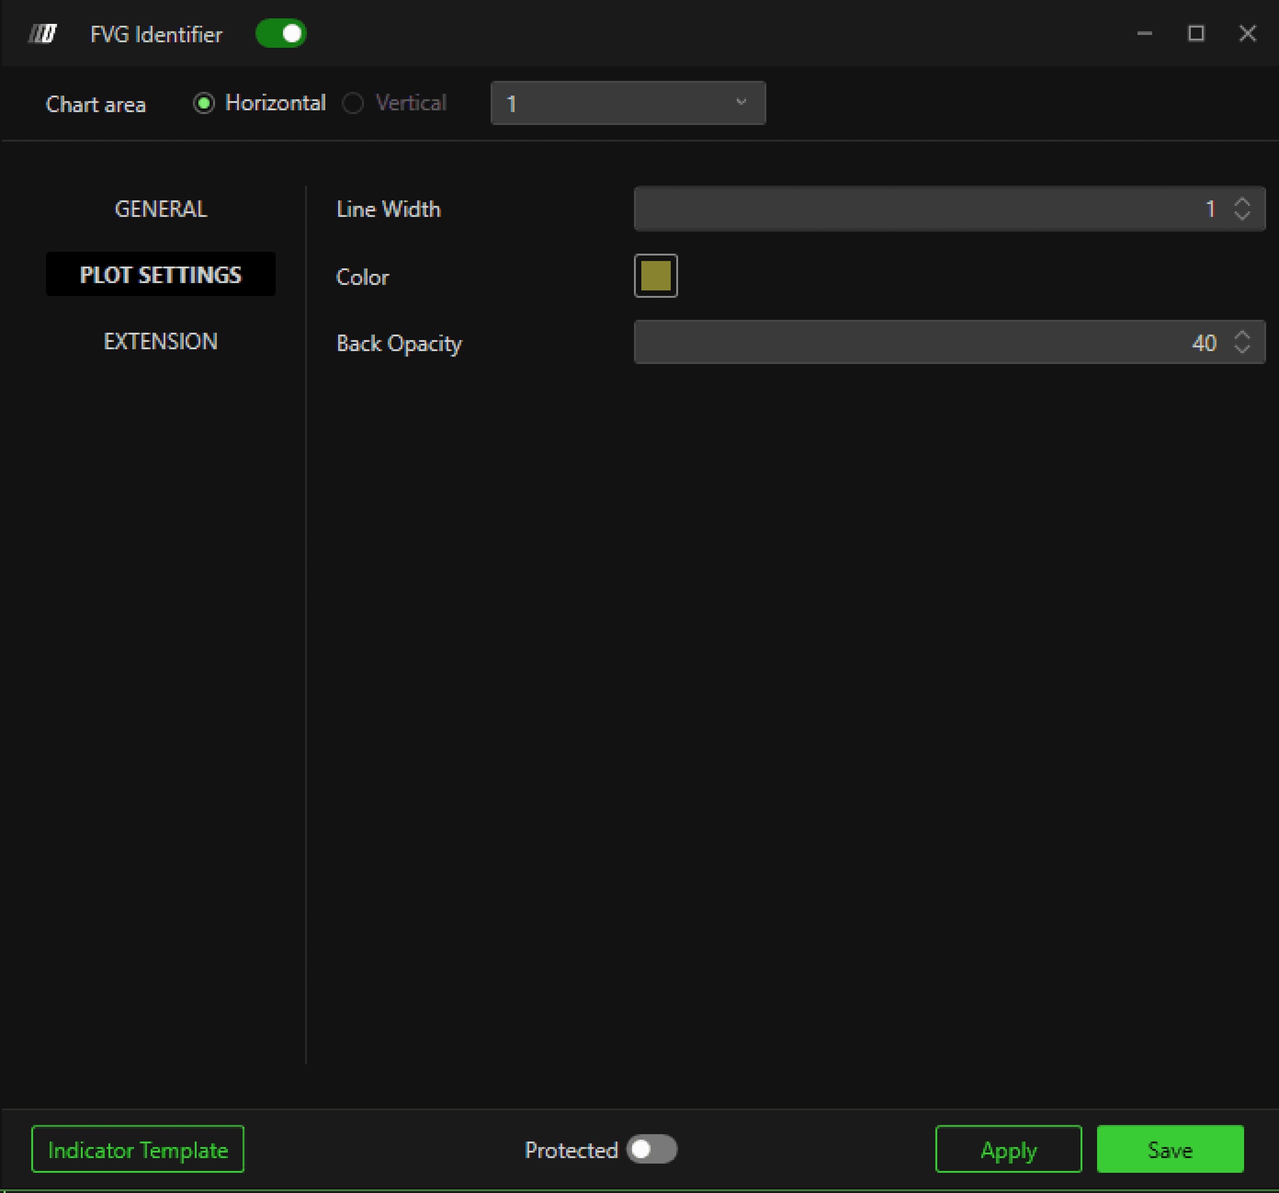Click the green Save button

pos(1169,1149)
